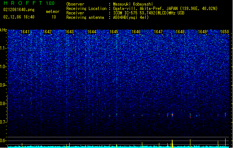
Task: Click the meteor echo near 1641 in spectrogram
Action: (x=22, y=115)
